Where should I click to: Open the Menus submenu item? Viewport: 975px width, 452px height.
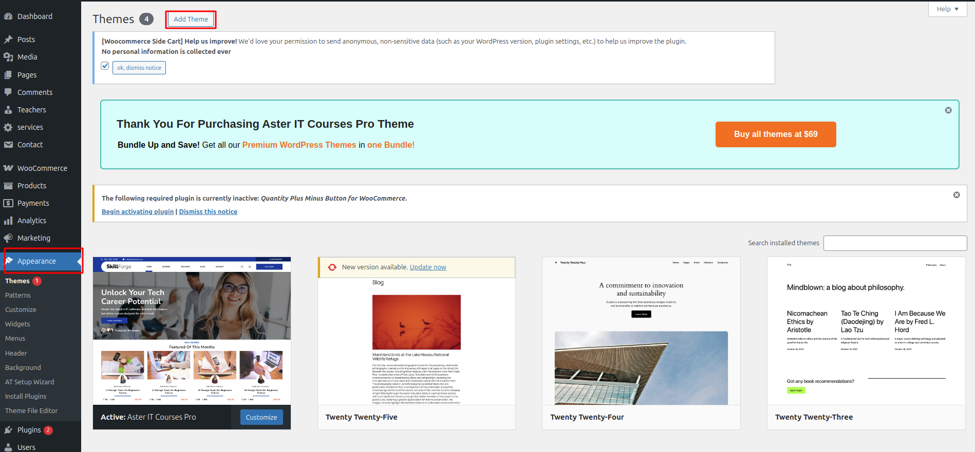point(15,339)
